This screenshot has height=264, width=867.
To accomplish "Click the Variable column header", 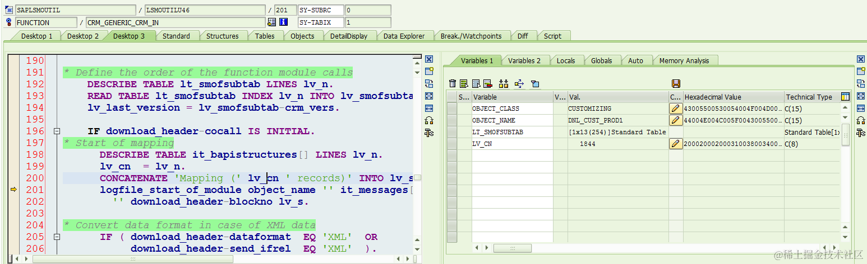I will pyautogui.click(x=512, y=97).
